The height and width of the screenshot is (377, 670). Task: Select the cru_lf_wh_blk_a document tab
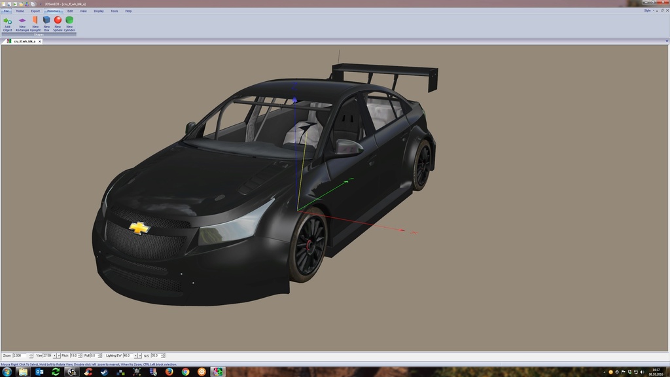(x=24, y=41)
